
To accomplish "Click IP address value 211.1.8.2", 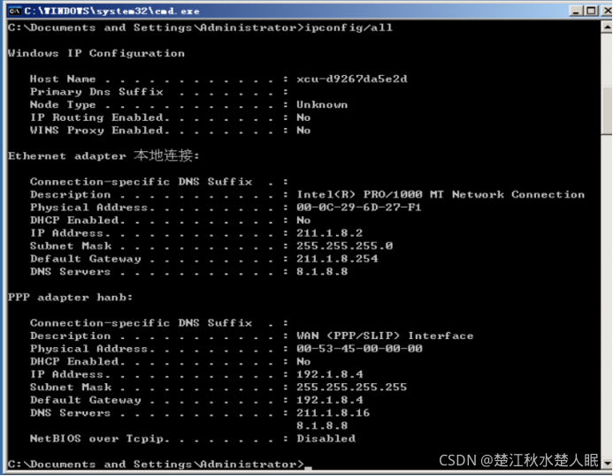I will coord(330,233).
